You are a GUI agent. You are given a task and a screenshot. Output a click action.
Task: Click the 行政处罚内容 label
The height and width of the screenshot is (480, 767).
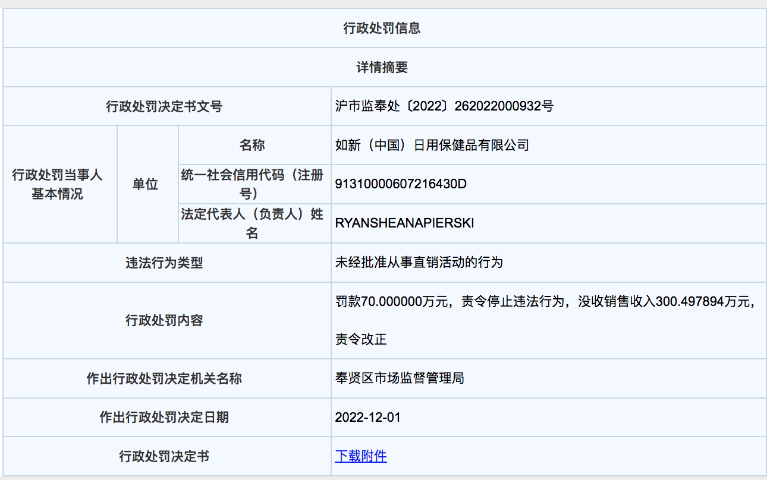click(x=164, y=320)
